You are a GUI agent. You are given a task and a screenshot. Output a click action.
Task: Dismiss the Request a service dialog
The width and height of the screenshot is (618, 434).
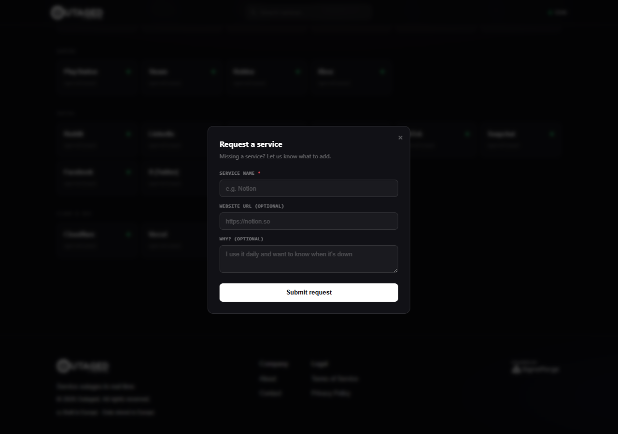400,137
